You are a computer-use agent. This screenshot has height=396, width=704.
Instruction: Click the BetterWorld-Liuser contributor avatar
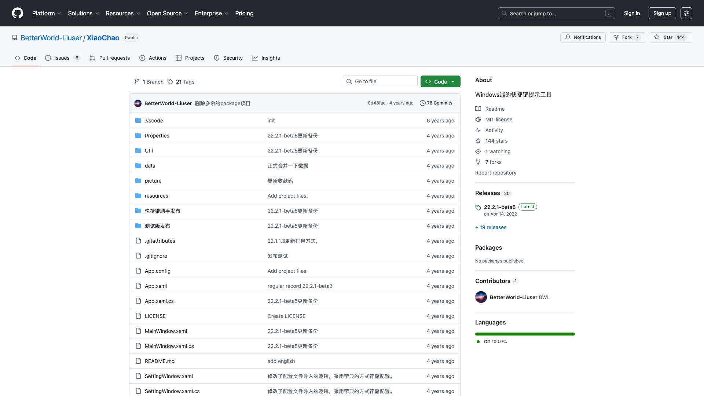pyautogui.click(x=481, y=297)
